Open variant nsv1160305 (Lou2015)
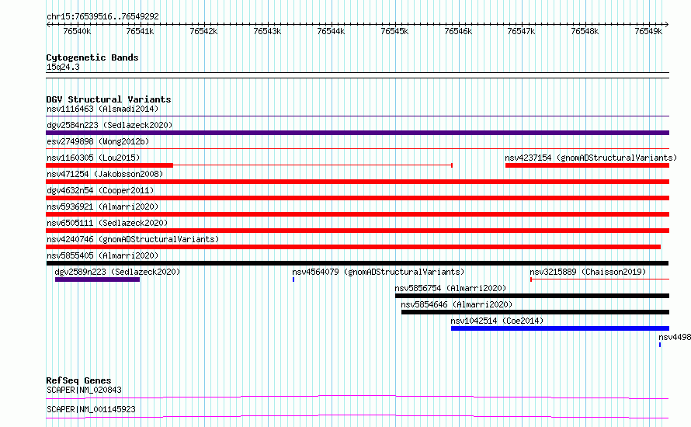This screenshot has height=427, width=691. click(93, 158)
